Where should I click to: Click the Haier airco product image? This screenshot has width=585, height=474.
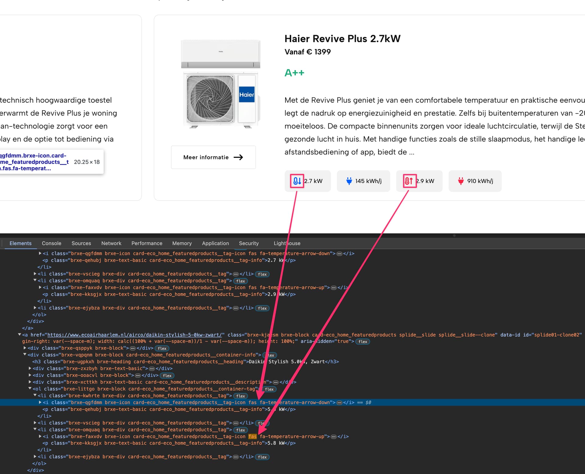pyautogui.click(x=221, y=84)
